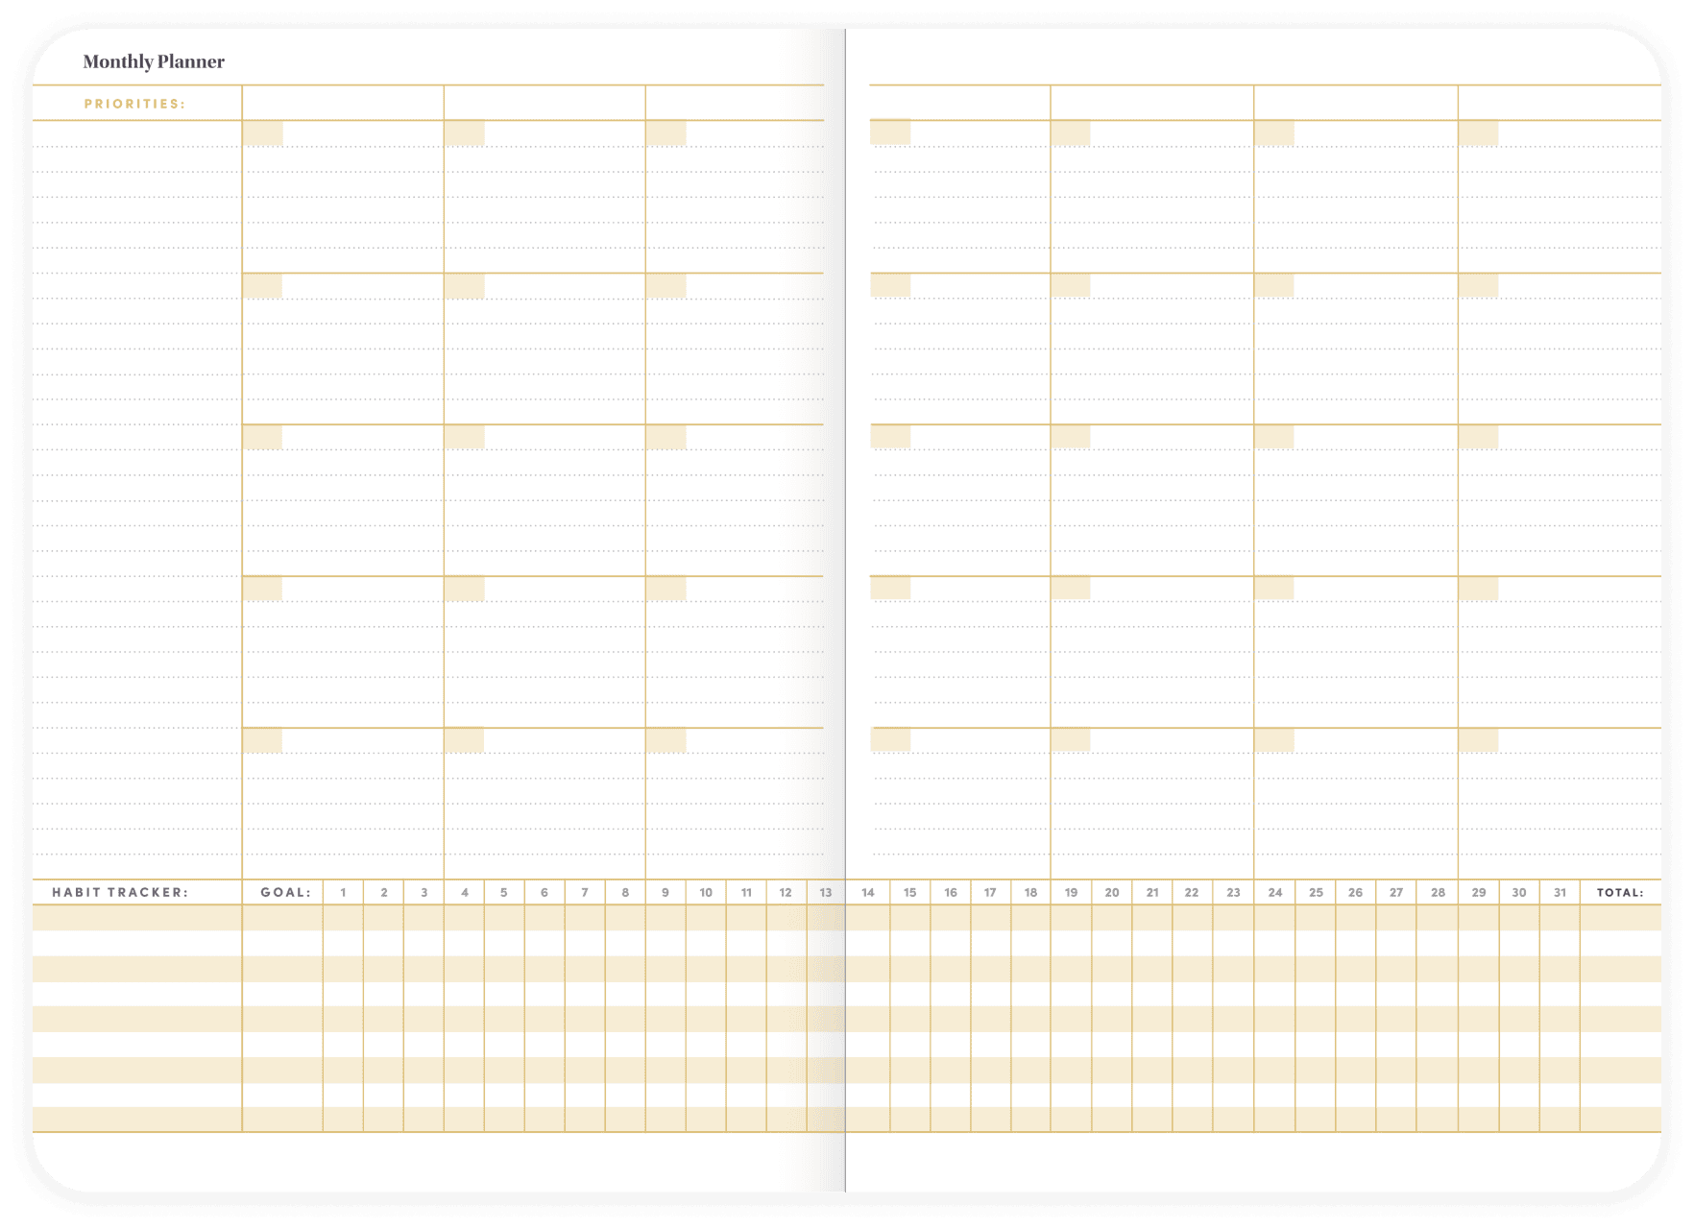Select habit tracker day 24 header

1275,892
